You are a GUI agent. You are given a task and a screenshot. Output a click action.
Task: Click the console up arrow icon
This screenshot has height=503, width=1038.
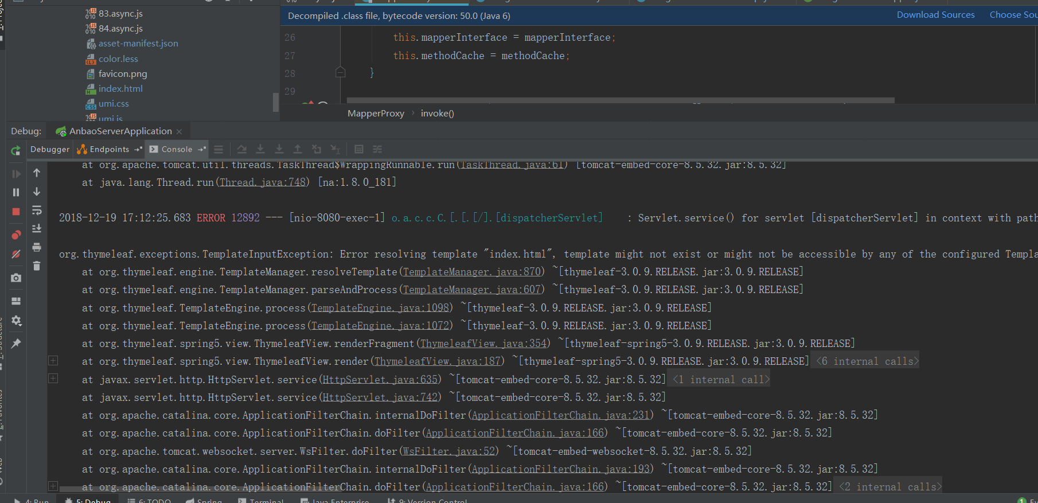pyautogui.click(x=37, y=173)
